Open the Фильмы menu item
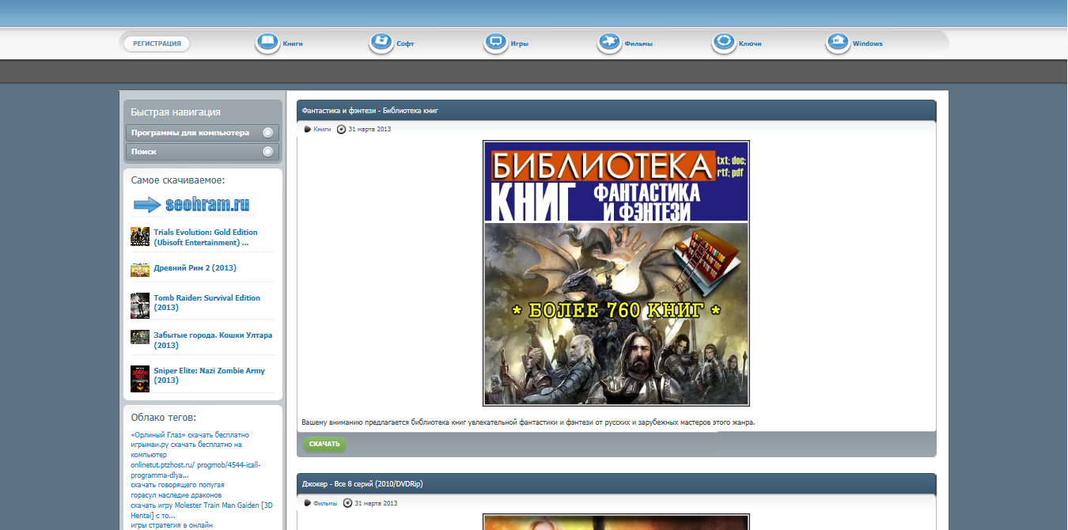The width and height of the screenshot is (1068, 530). pos(638,44)
